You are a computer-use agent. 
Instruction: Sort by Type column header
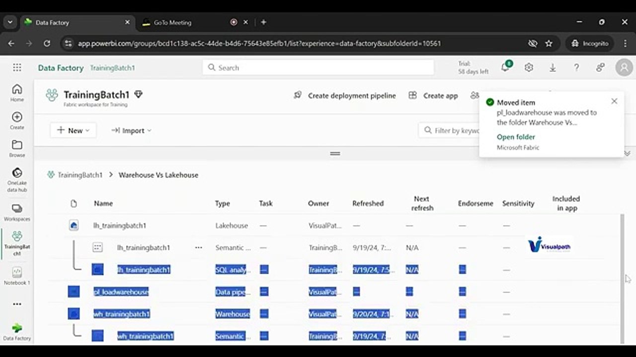pyautogui.click(x=223, y=203)
